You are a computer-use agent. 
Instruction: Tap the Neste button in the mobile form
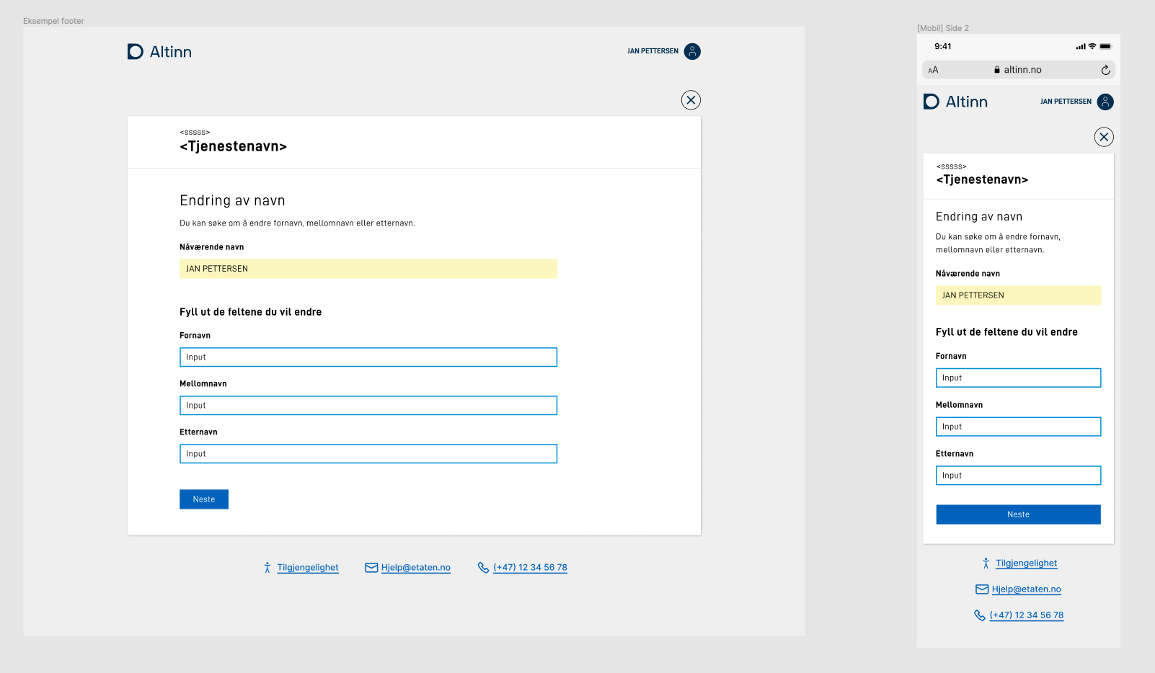[x=1018, y=514]
